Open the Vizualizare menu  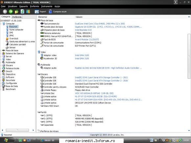pos(12,7)
